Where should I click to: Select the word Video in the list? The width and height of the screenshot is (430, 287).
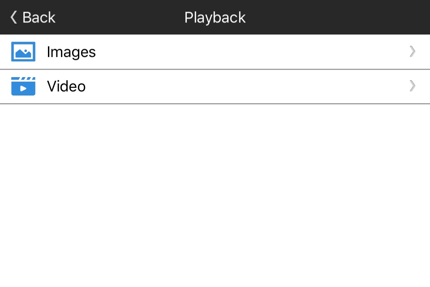click(x=66, y=86)
